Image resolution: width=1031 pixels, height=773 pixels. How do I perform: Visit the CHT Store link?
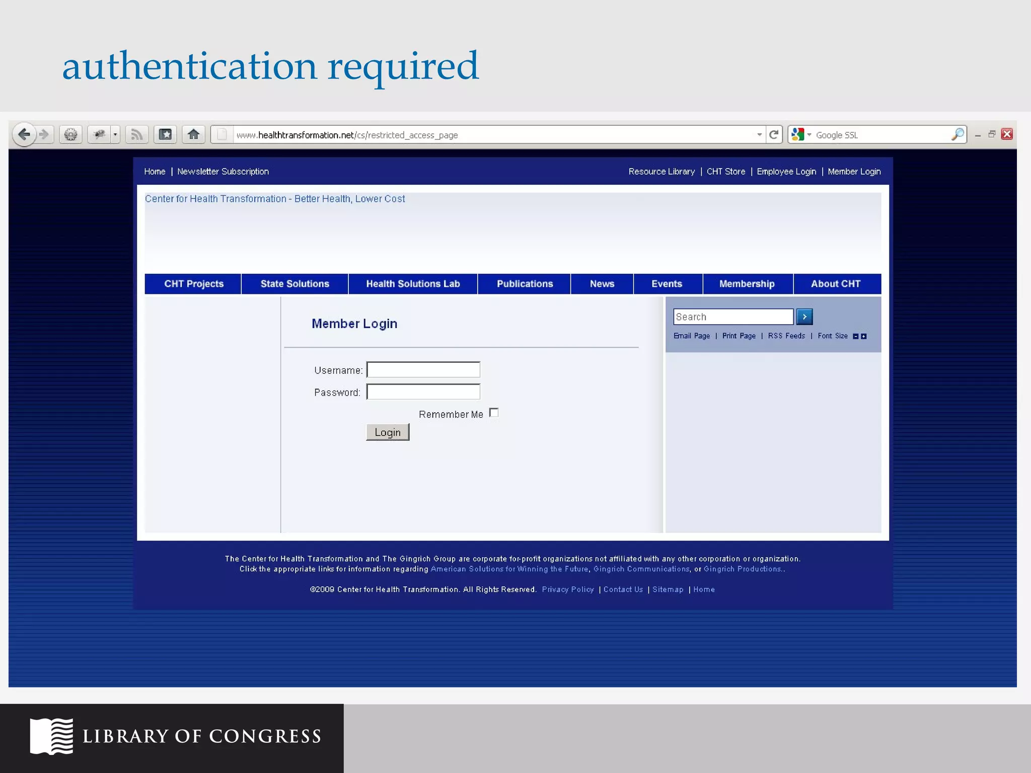tap(726, 172)
